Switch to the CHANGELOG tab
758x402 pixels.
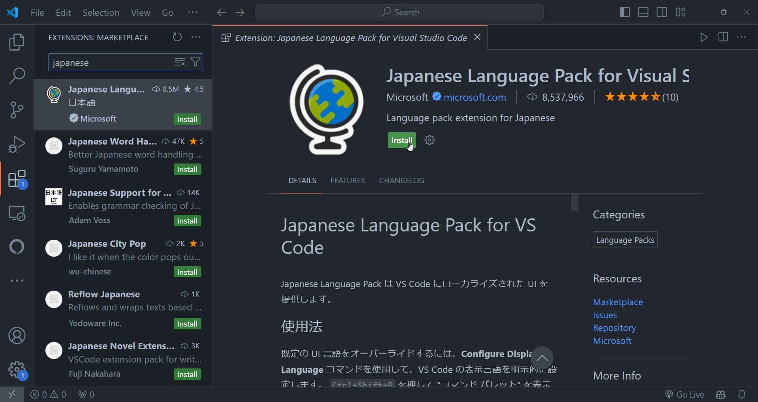coord(402,180)
